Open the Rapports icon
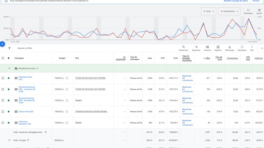This screenshot has height=148, width=264. 218,47
